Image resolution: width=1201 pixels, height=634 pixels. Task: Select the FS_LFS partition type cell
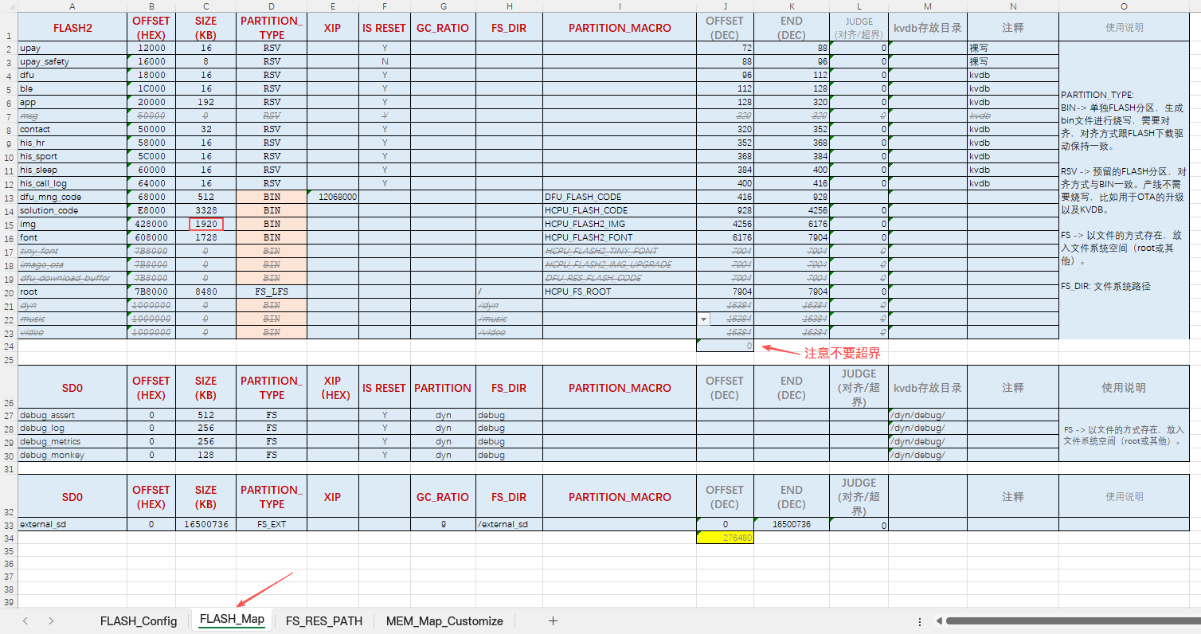(271, 292)
